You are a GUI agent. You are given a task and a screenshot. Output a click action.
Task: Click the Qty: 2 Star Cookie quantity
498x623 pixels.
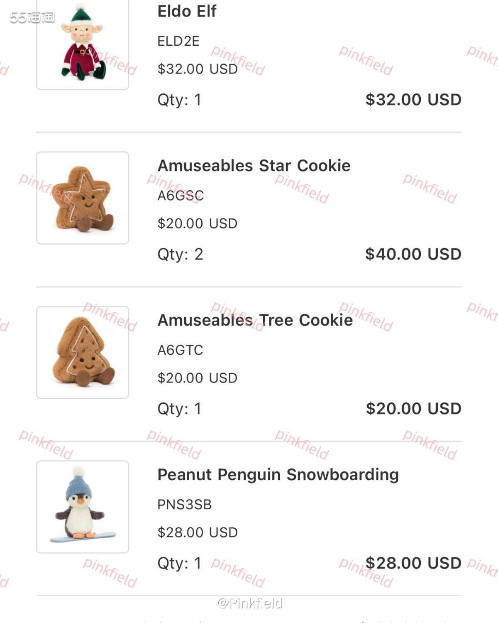click(x=180, y=254)
